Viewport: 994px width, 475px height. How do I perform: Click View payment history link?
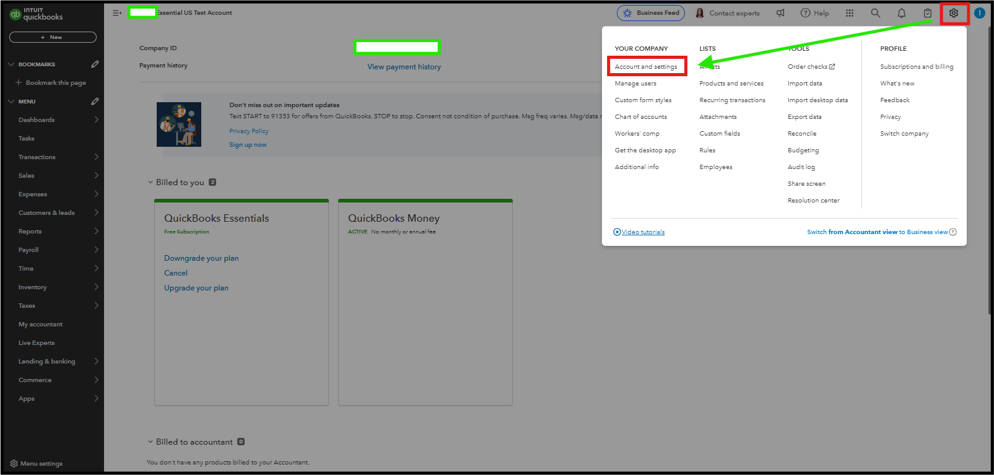pos(404,67)
